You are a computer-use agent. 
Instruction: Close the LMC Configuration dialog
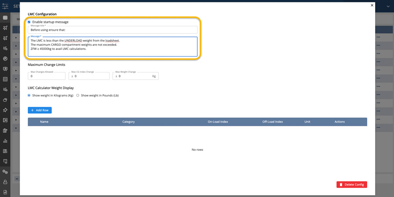pos(372,5)
